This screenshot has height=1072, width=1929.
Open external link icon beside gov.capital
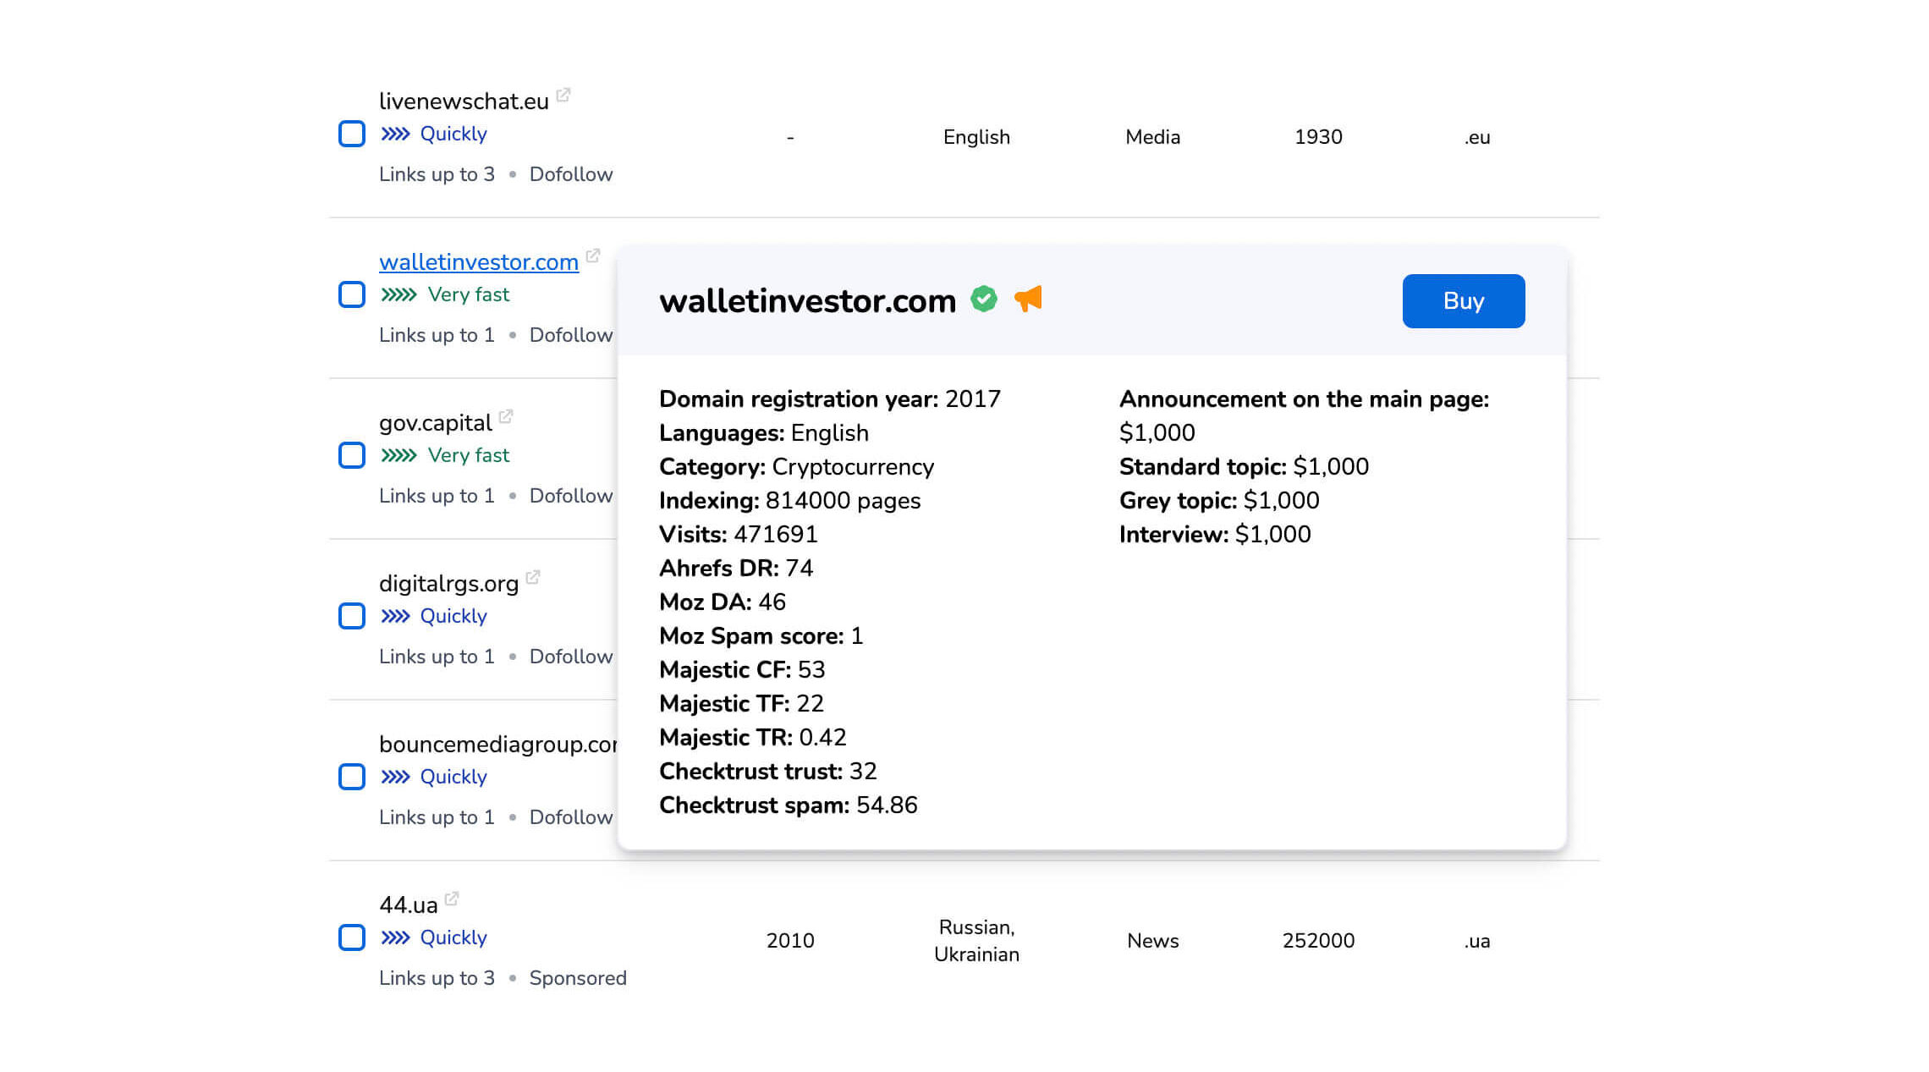506,416
